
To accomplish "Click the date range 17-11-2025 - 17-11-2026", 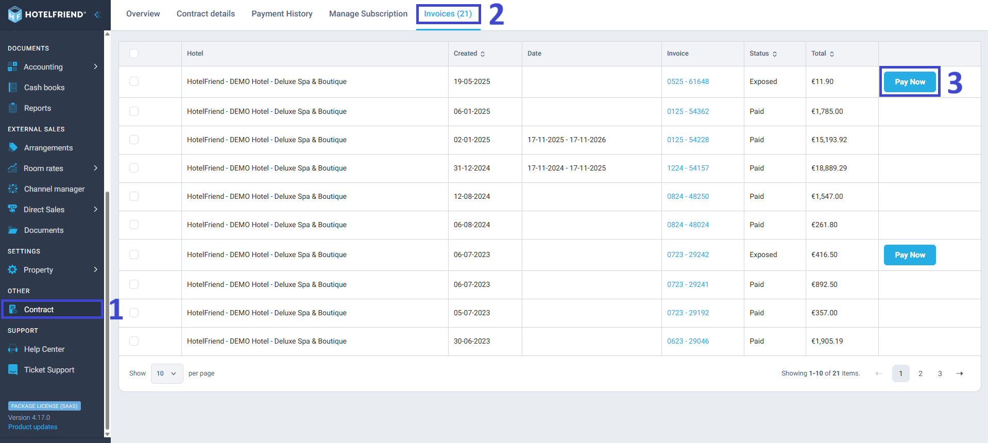I will 567,140.
